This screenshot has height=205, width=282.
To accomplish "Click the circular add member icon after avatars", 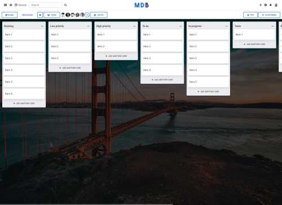I will [x=87, y=15].
